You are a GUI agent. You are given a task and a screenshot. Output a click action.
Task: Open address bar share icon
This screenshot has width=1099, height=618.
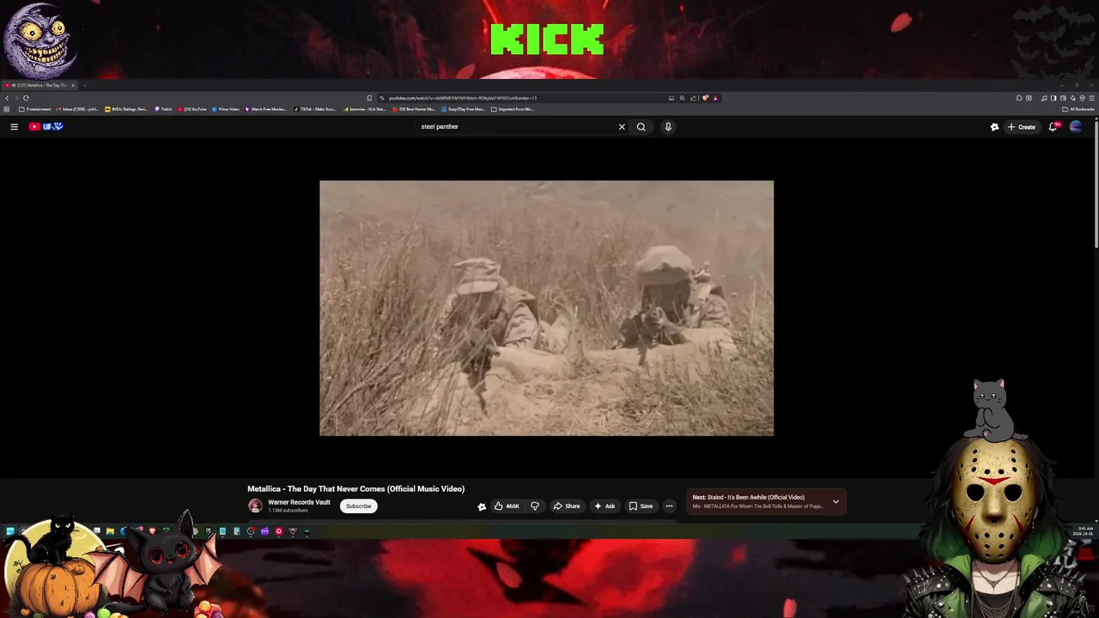point(693,98)
